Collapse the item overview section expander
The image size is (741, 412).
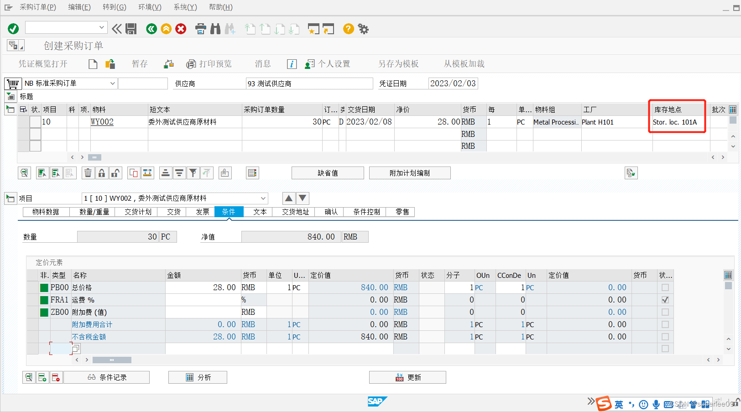pyautogui.click(x=10, y=110)
